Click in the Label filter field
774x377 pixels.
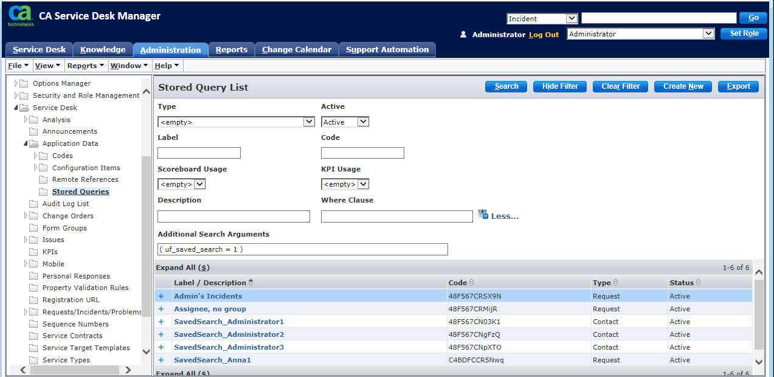tap(199, 153)
